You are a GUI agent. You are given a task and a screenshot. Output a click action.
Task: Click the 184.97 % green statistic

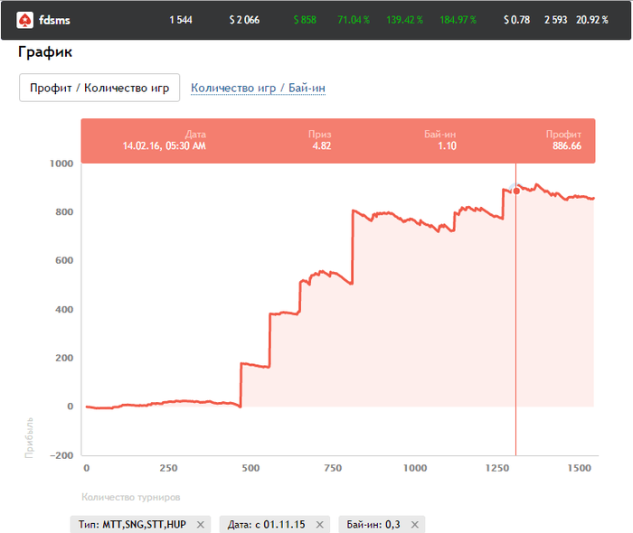(x=458, y=20)
